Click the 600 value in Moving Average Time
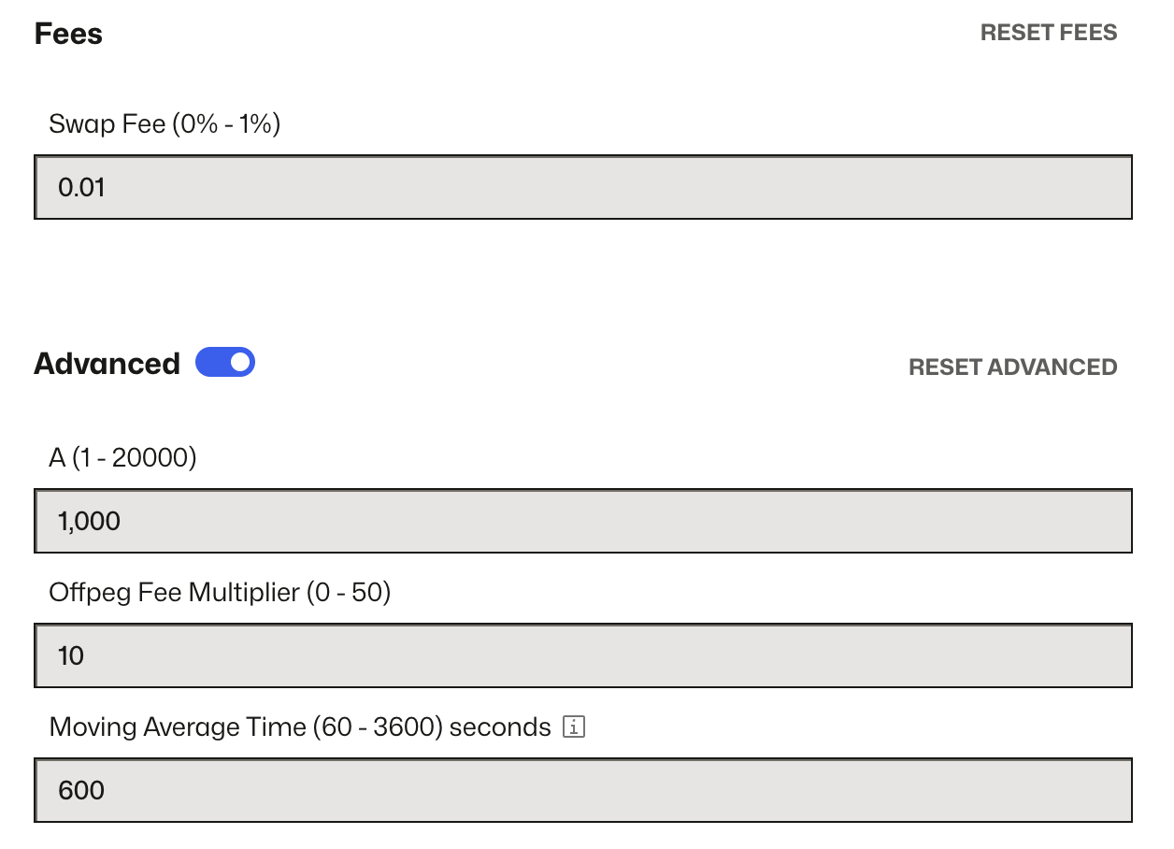 (81, 791)
